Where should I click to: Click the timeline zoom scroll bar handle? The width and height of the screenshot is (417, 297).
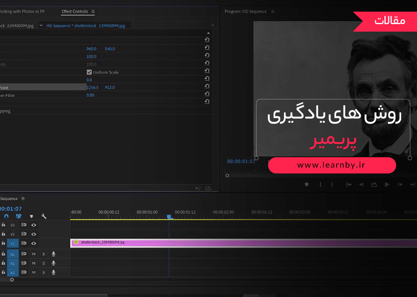click(12, 280)
